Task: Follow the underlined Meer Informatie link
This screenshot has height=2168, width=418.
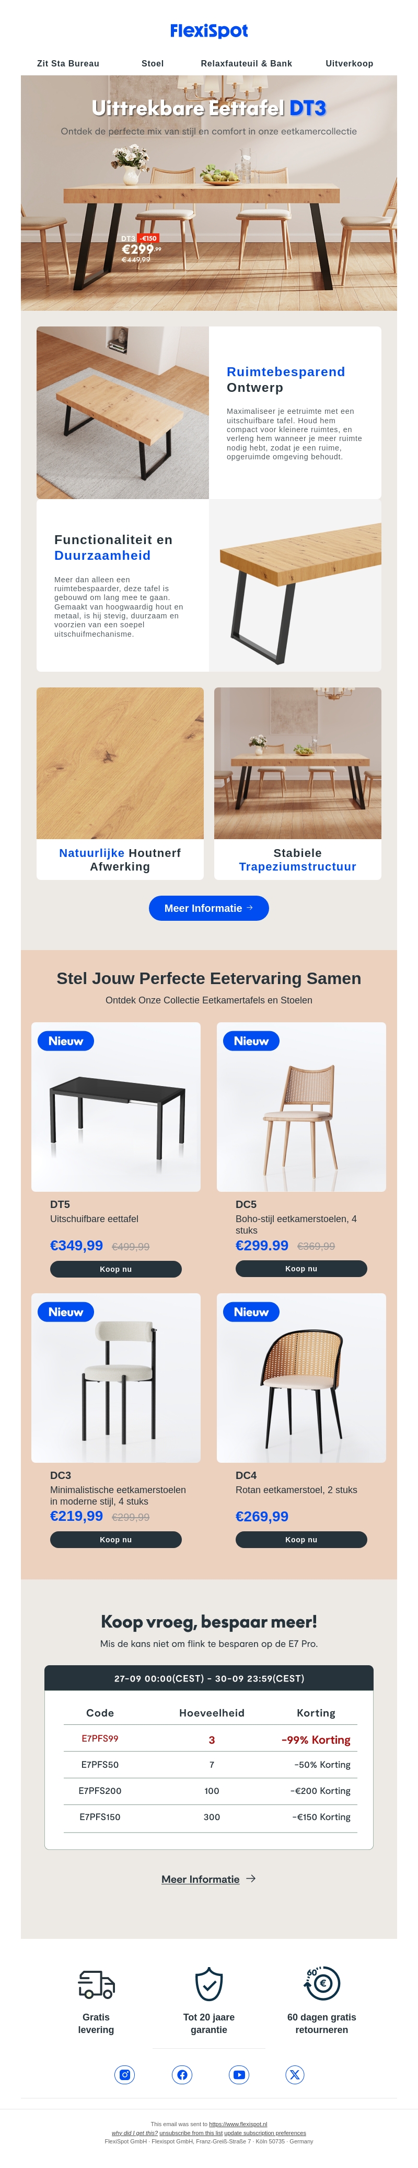Action: (x=200, y=1879)
